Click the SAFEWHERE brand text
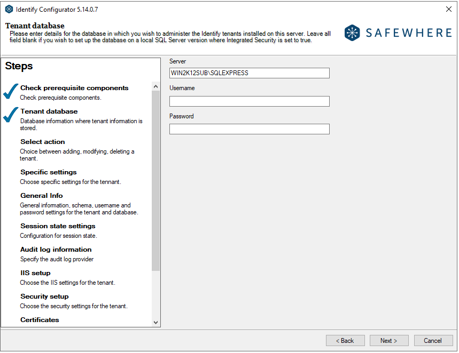 click(409, 33)
